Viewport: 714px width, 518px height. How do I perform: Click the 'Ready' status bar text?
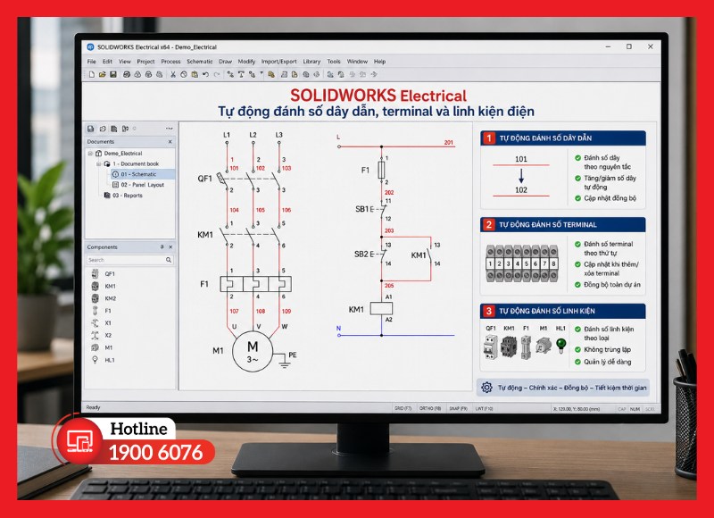click(x=94, y=407)
